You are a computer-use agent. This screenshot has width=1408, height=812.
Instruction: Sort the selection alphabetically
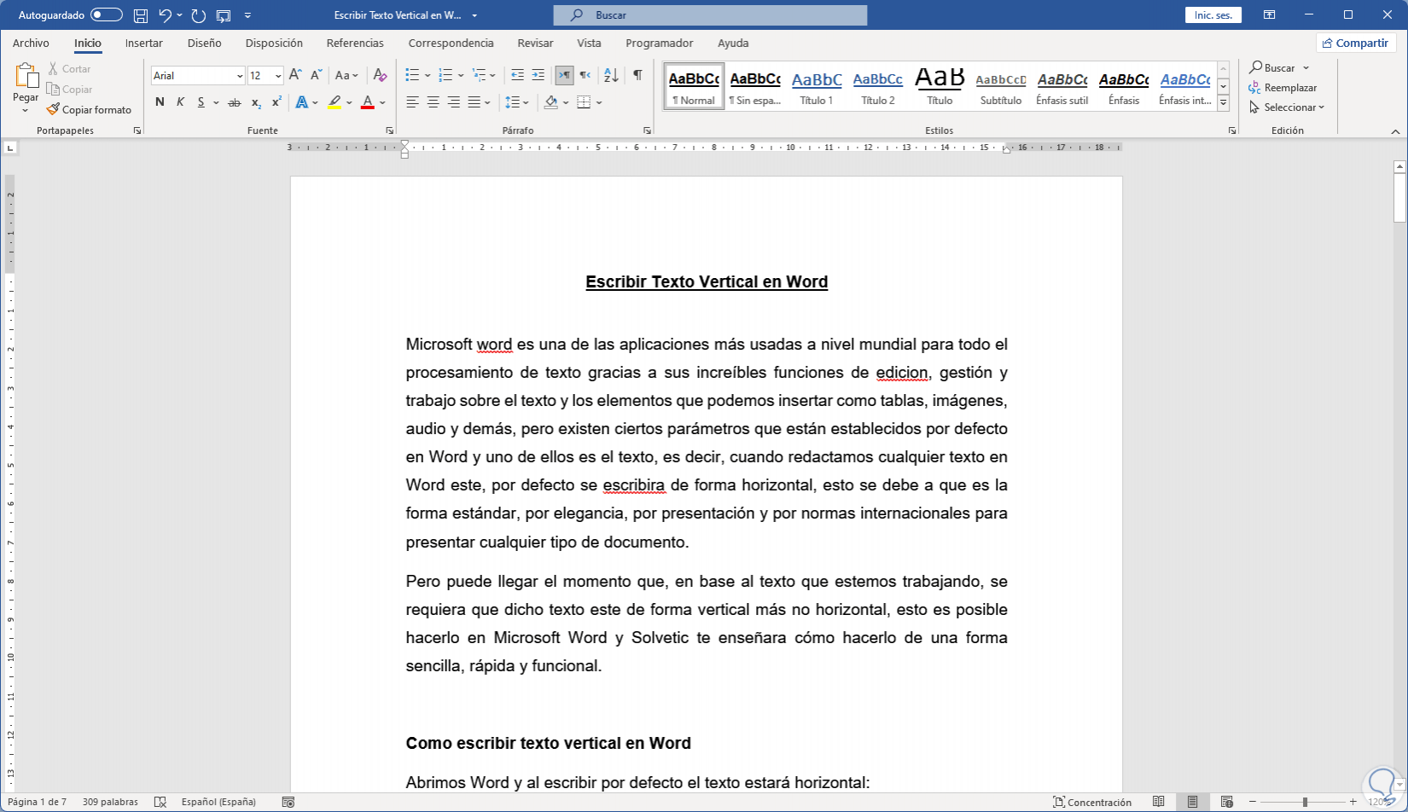coord(611,75)
